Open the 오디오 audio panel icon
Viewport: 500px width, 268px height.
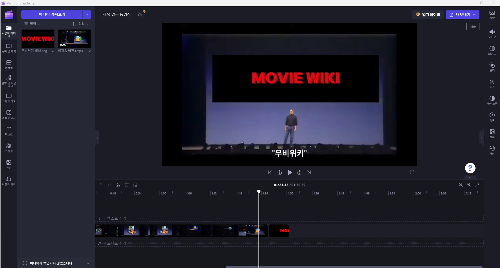point(492,34)
